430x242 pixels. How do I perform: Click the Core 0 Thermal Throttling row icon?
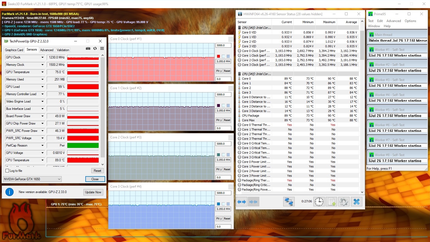tap(239, 125)
